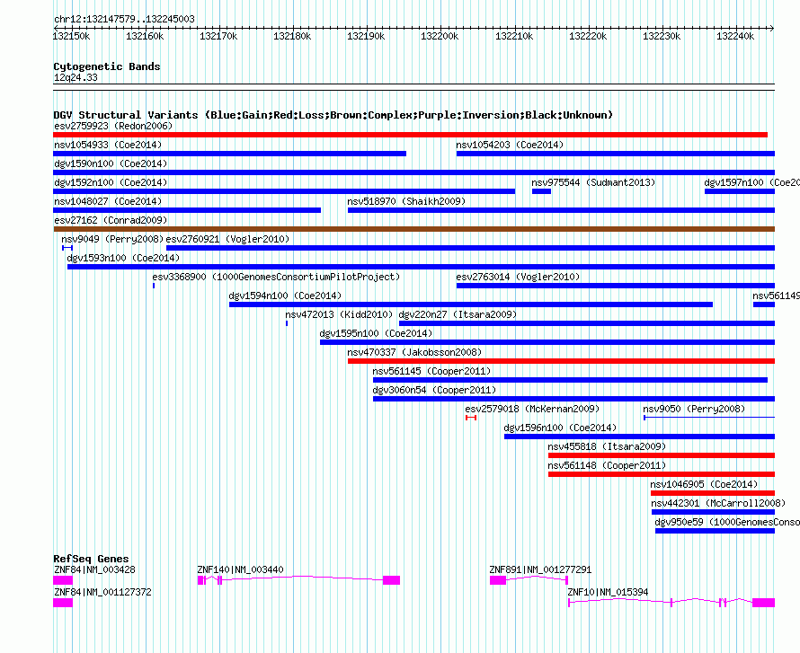Image resolution: width=800 pixels, height=653 pixels.
Task: Click nsv470337 (Jakobsson2008) label
Action: [414, 352]
